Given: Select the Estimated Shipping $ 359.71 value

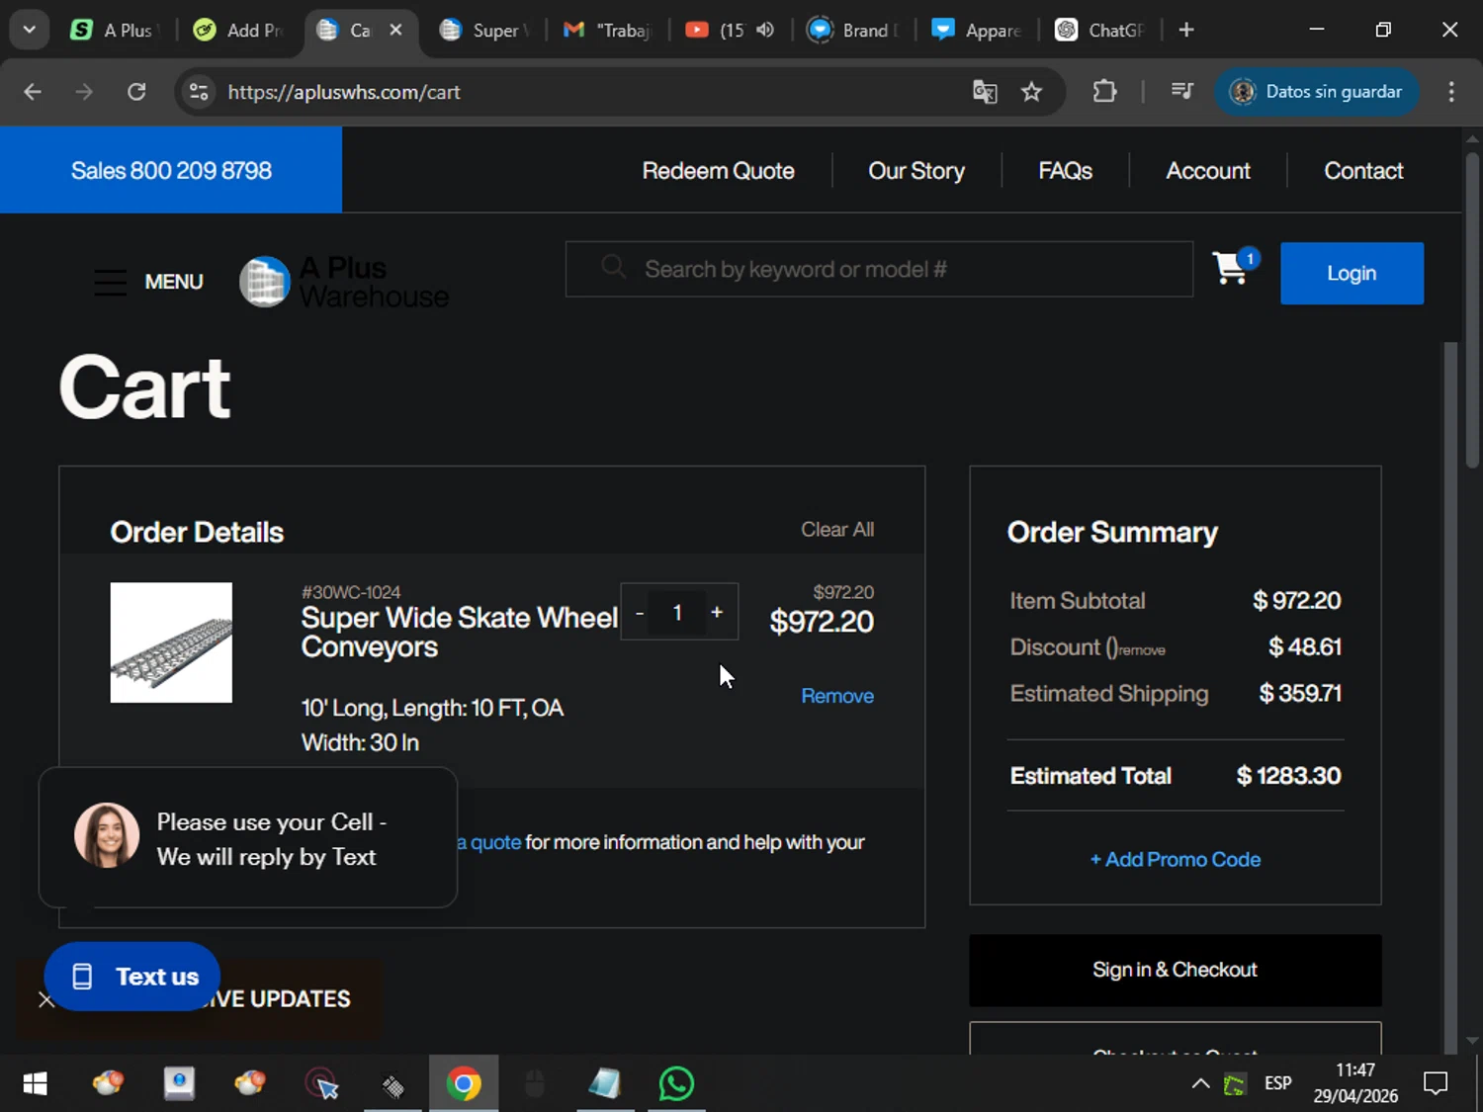Looking at the screenshot, I should 1300,694.
